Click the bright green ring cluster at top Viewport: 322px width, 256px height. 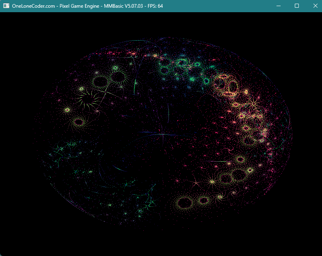tap(181, 64)
